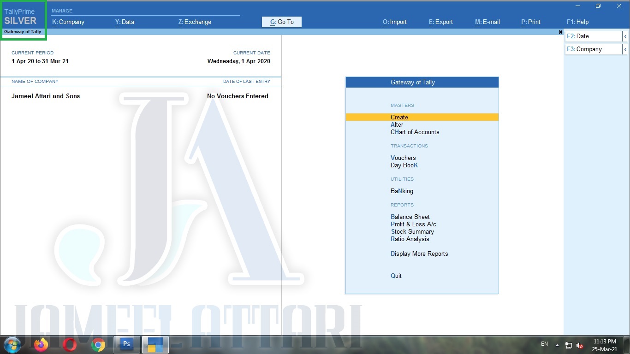Restore down the TallyPrime window
This screenshot has width=630, height=354.
pyautogui.click(x=598, y=6)
